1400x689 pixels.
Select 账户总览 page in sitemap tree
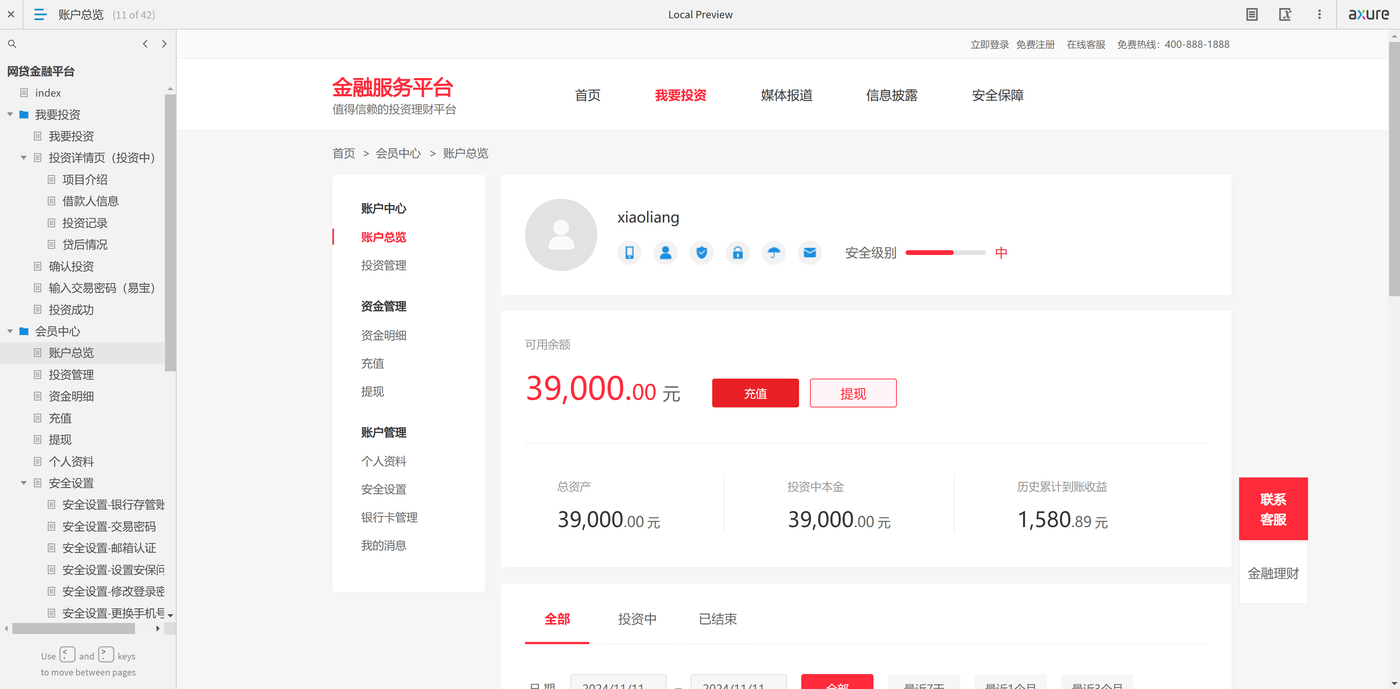pyautogui.click(x=71, y=353)
